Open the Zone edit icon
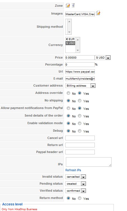127x211 pixels. [68, 6]
